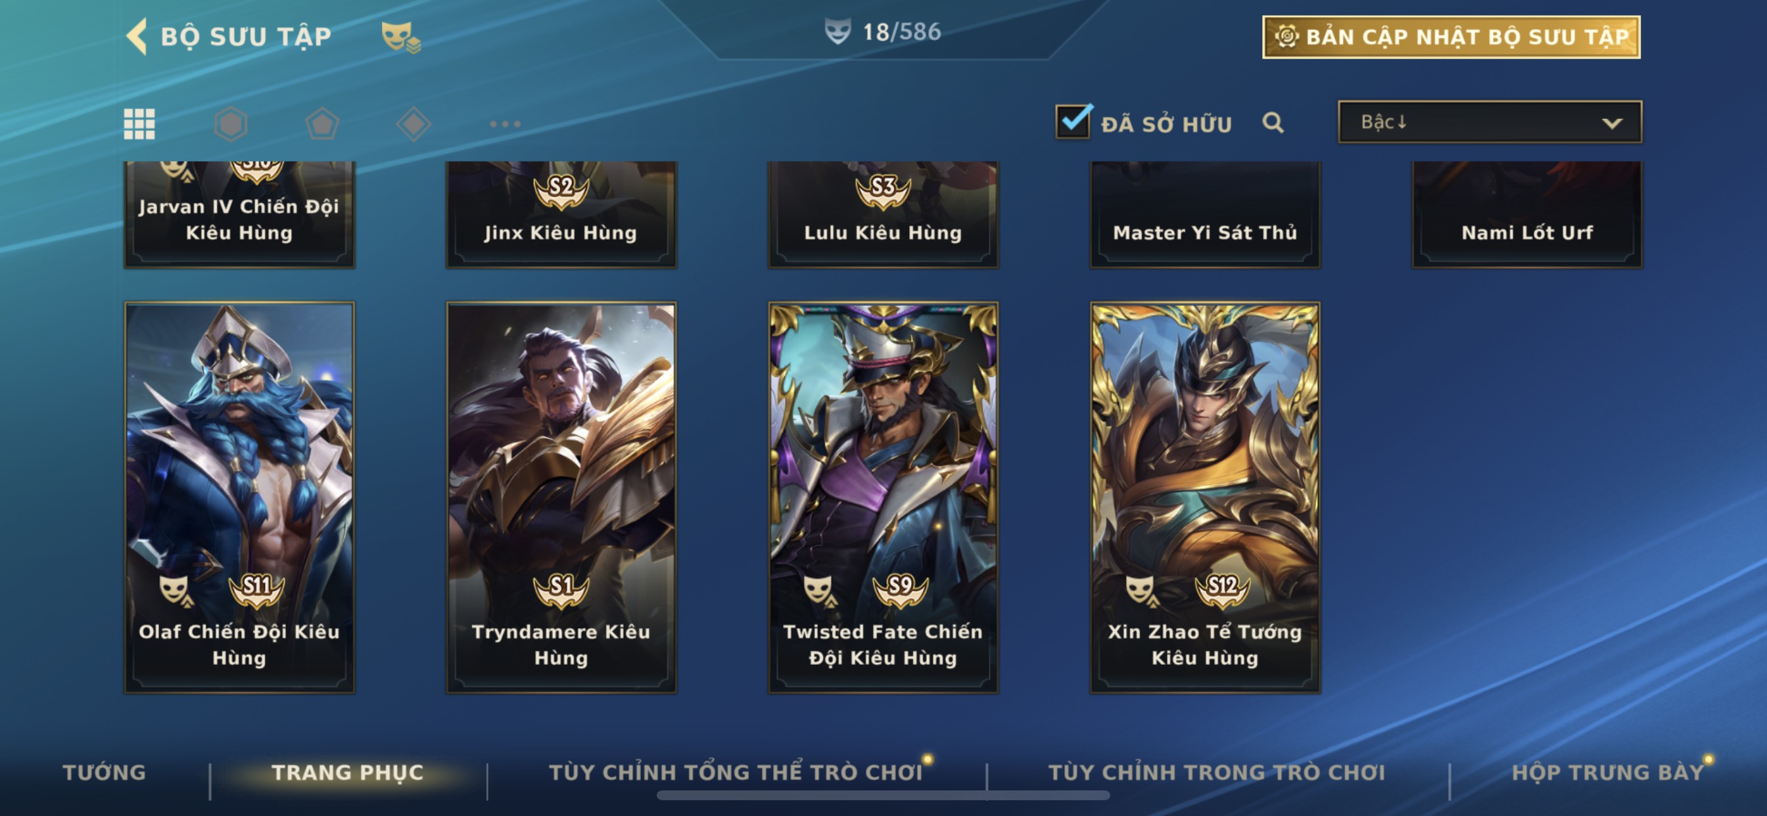Screen dimensions: 1767x816
Task: Expand sort options with the chevron arrow
Action: 1612,124
